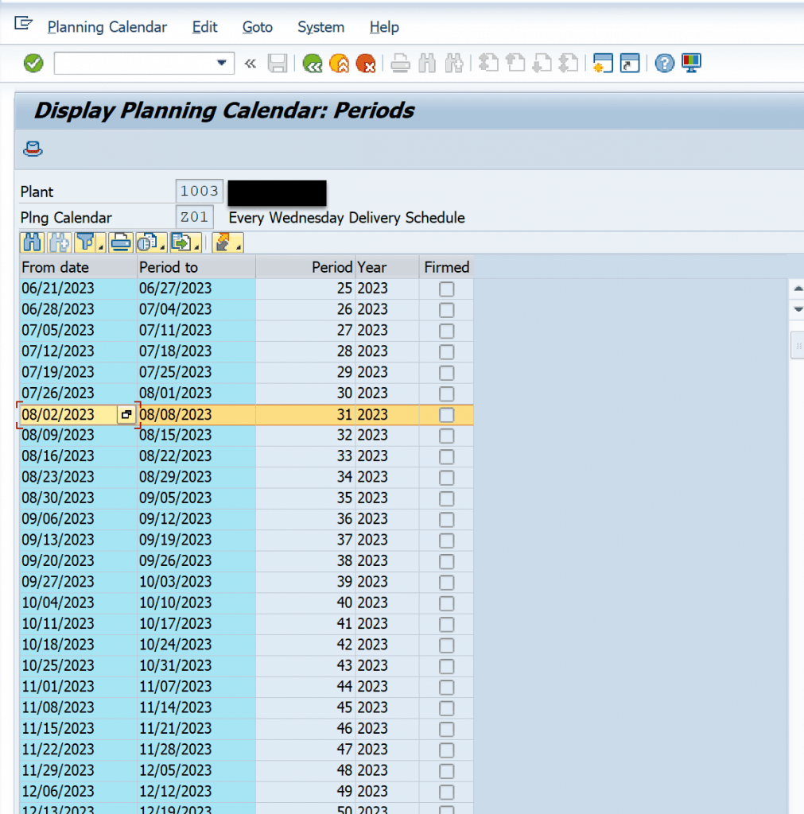This screenshot has width=804, height=814.
Task: Select the Period to cell 09/05/2023
Action: 196,498
